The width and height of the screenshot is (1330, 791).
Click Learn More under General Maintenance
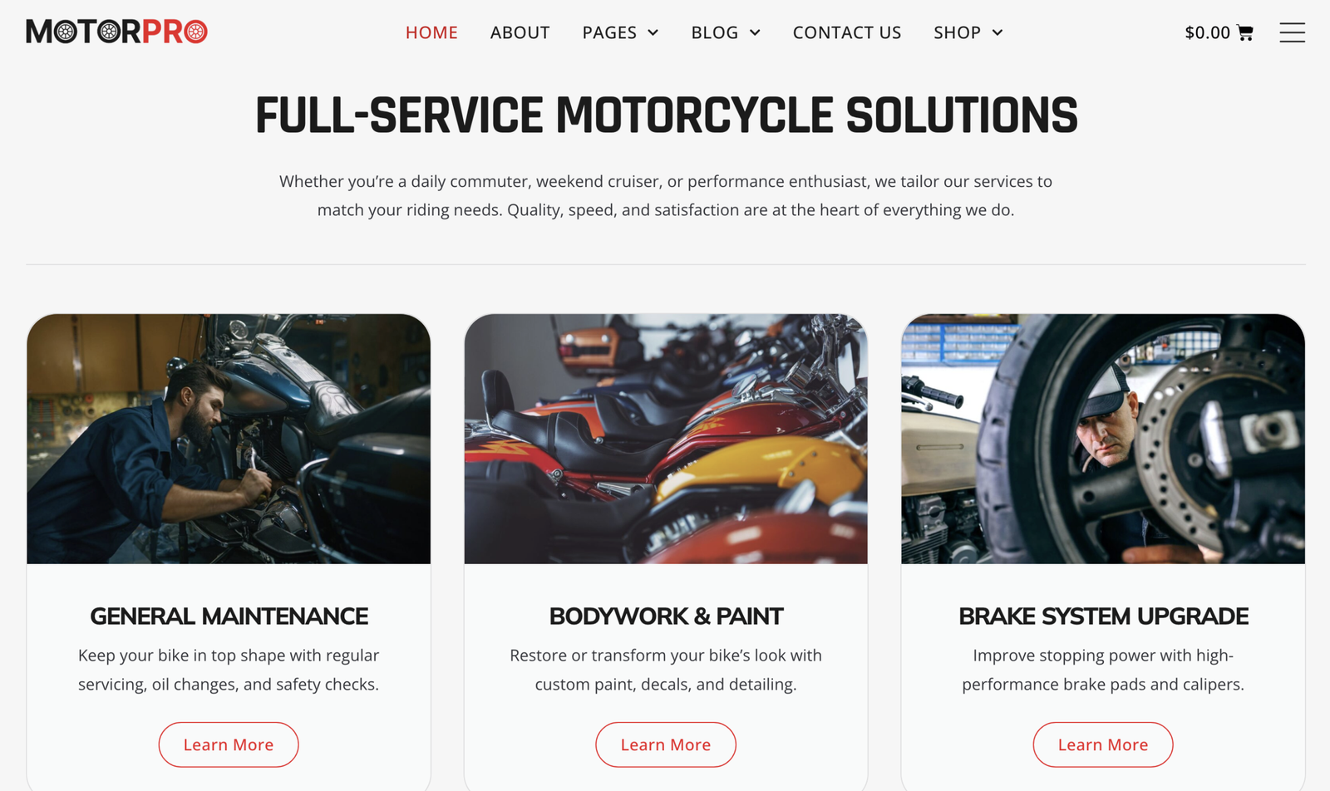click(x=229, y=744)
